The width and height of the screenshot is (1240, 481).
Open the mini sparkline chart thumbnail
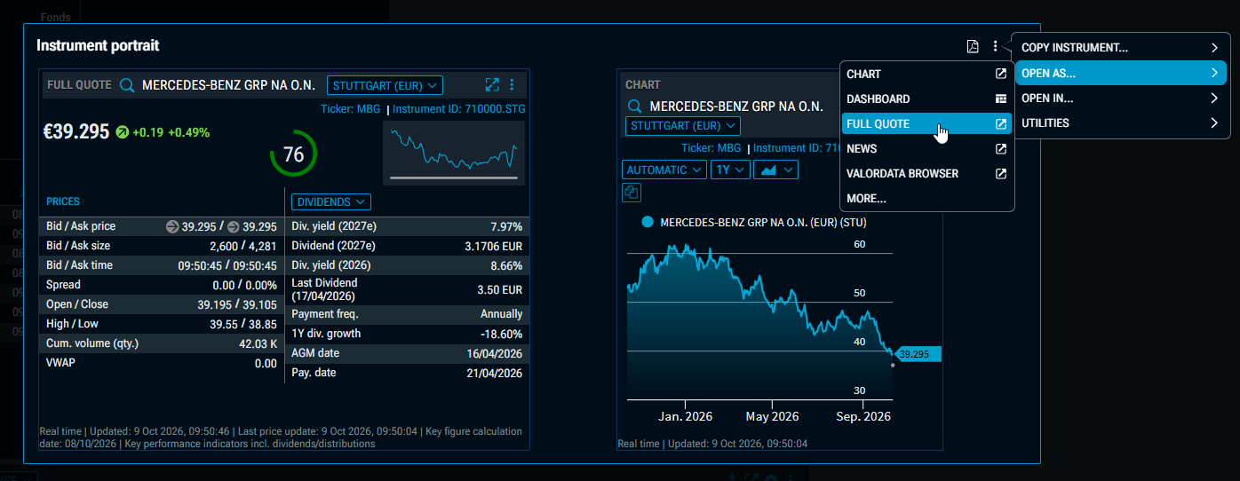454,153
